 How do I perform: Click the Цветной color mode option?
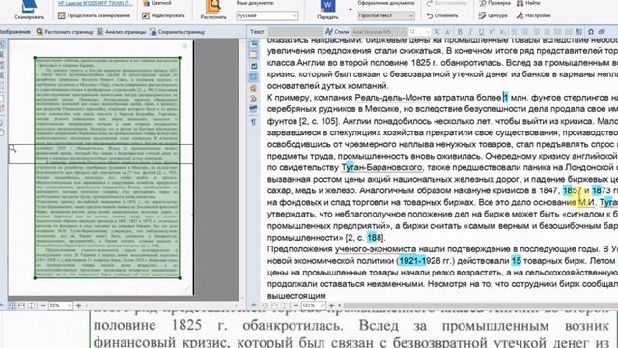click(156, 3)
